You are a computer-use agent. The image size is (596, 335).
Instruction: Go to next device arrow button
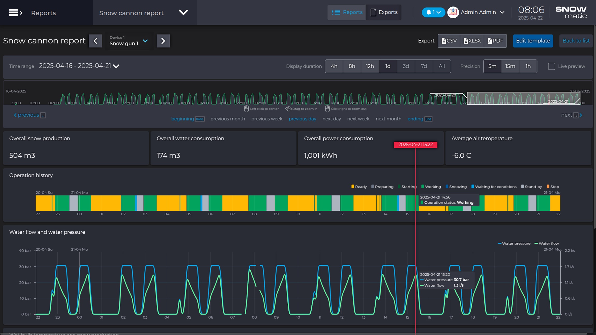163,41
